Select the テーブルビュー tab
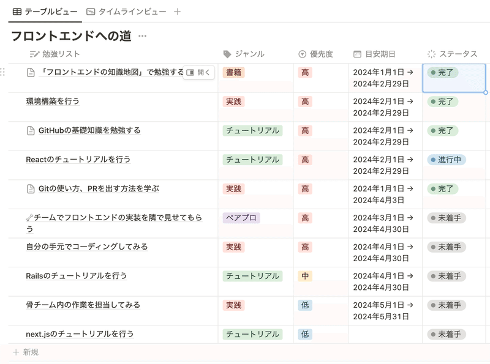 point(45,12)
